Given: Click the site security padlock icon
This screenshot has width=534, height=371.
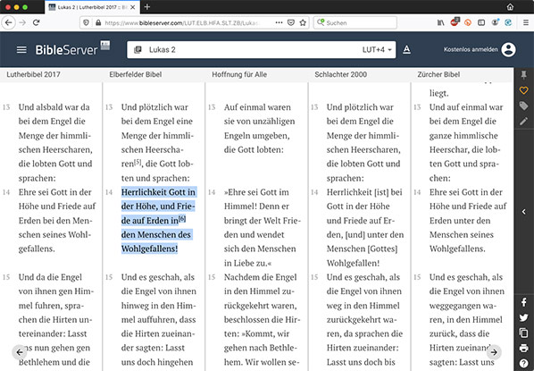Looking at the screenshot, I should pos(98,23).
